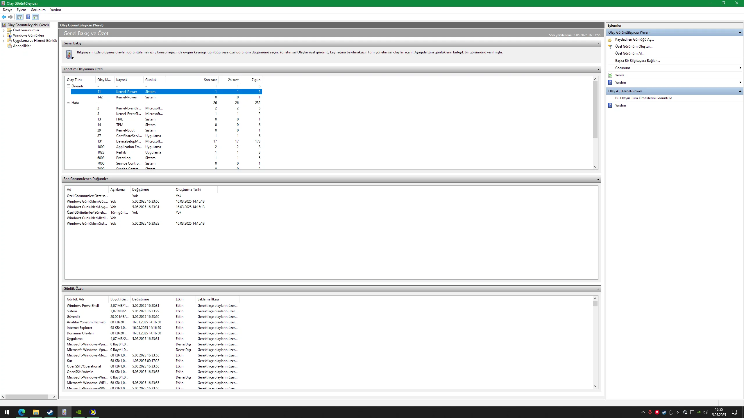Screen dimensions: 744x418
Task: Click the Günlük Özeti list scrollbar
Action: pyautogui.click(x=595, y=303)
